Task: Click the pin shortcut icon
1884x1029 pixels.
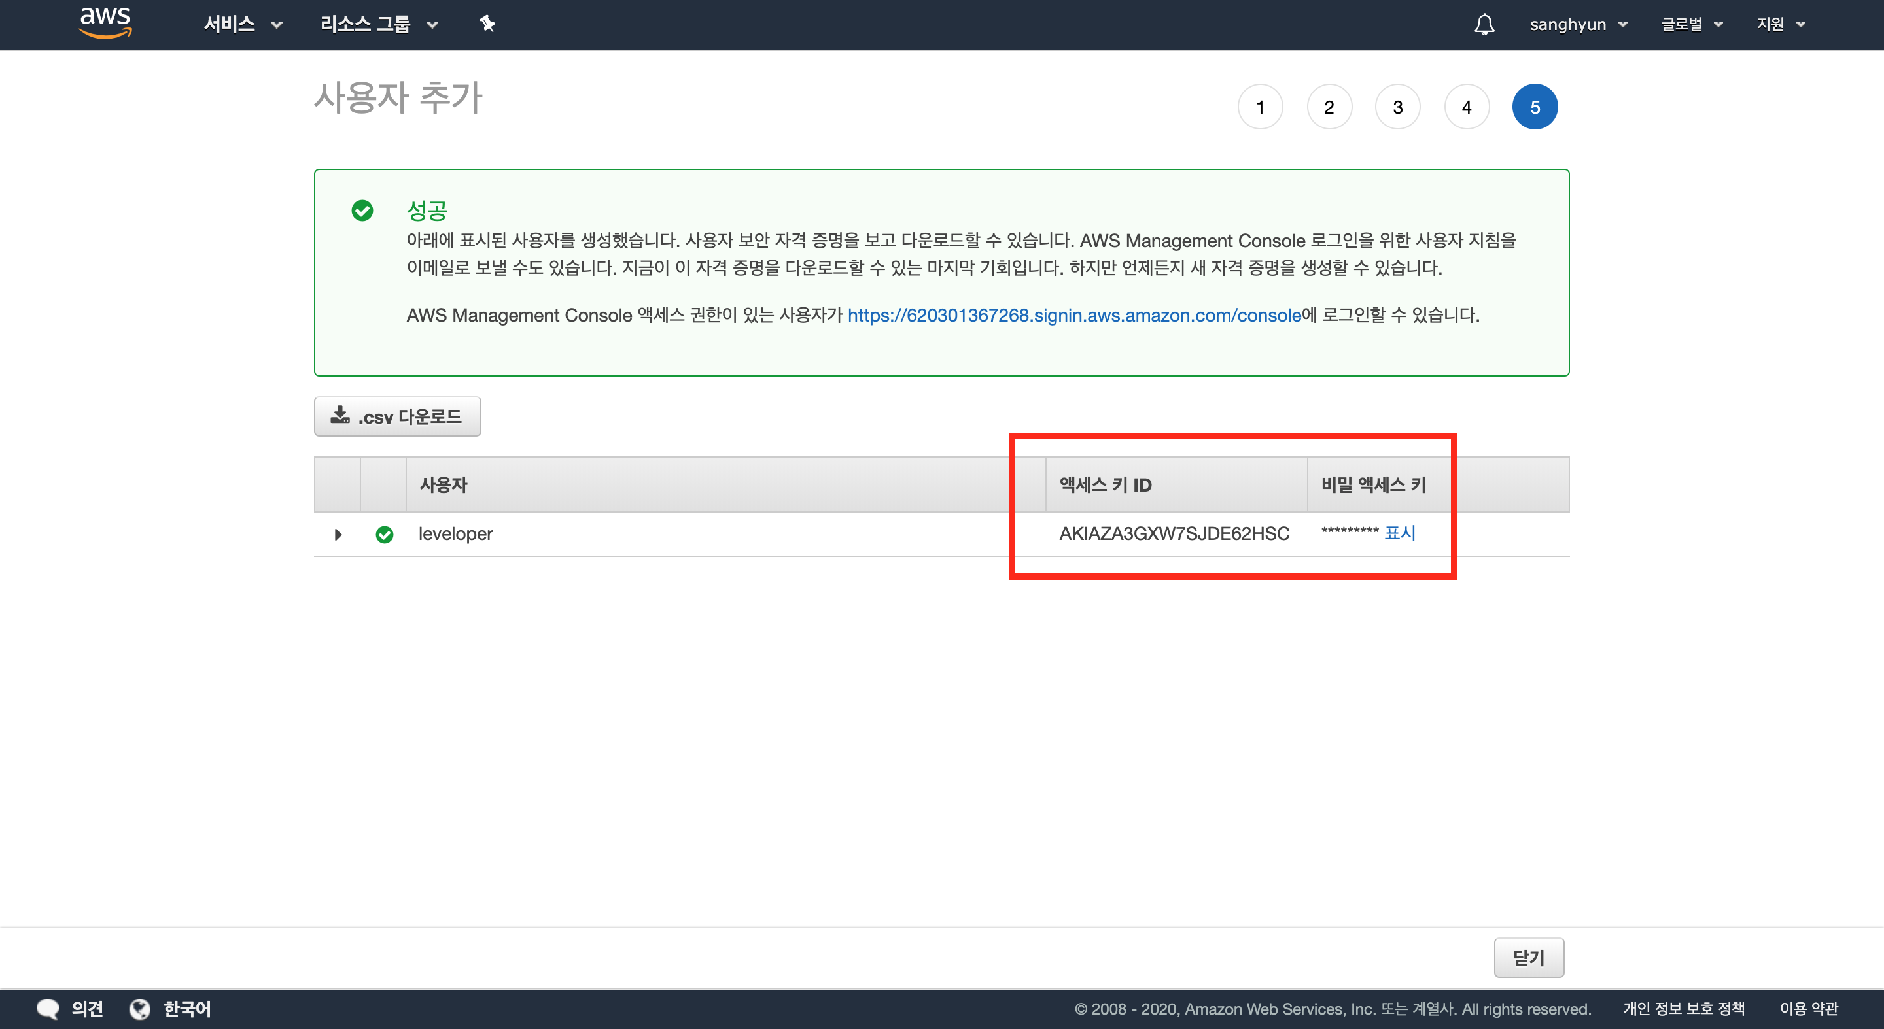Action: (x=487, y=24)
